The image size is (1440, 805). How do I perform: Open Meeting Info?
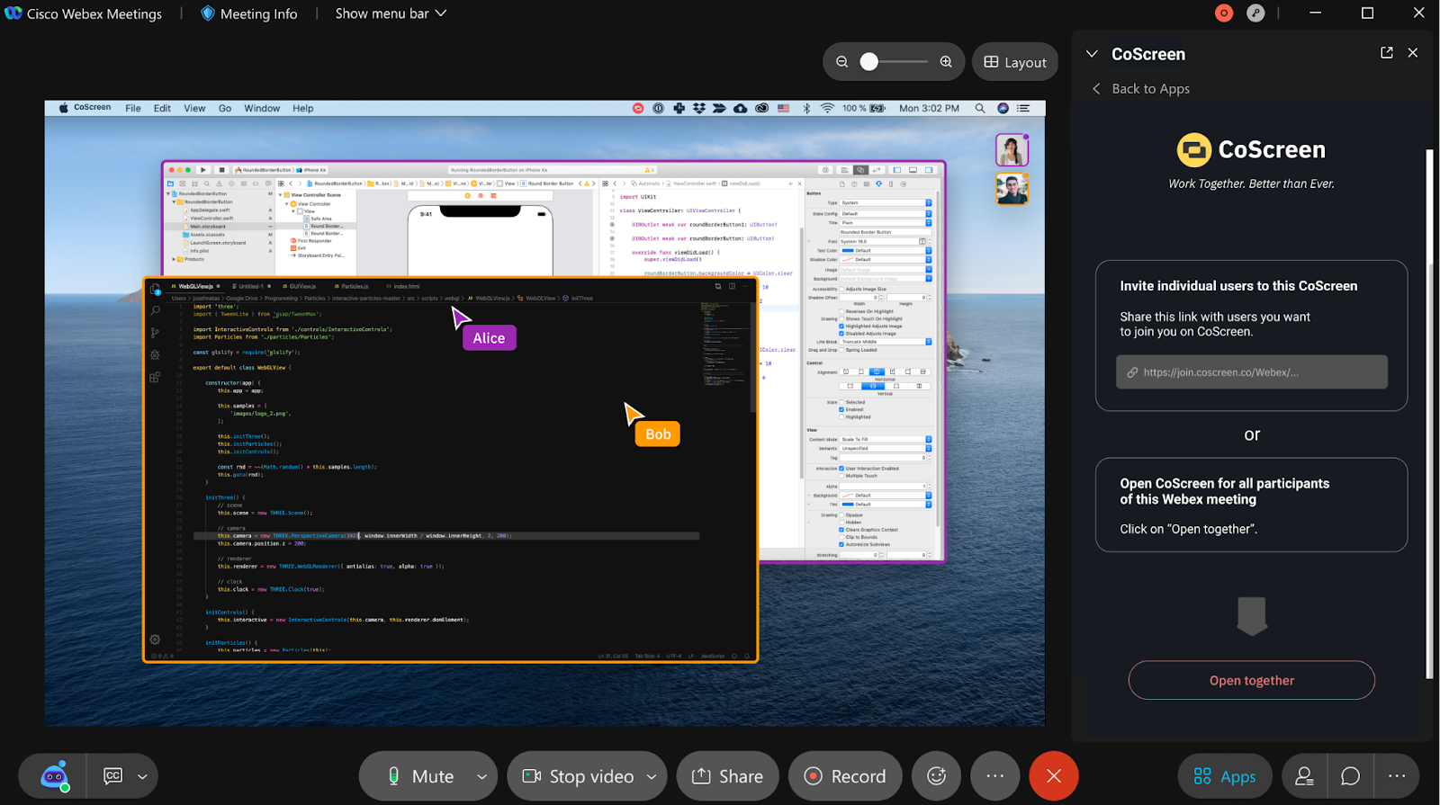pos(248,13)
